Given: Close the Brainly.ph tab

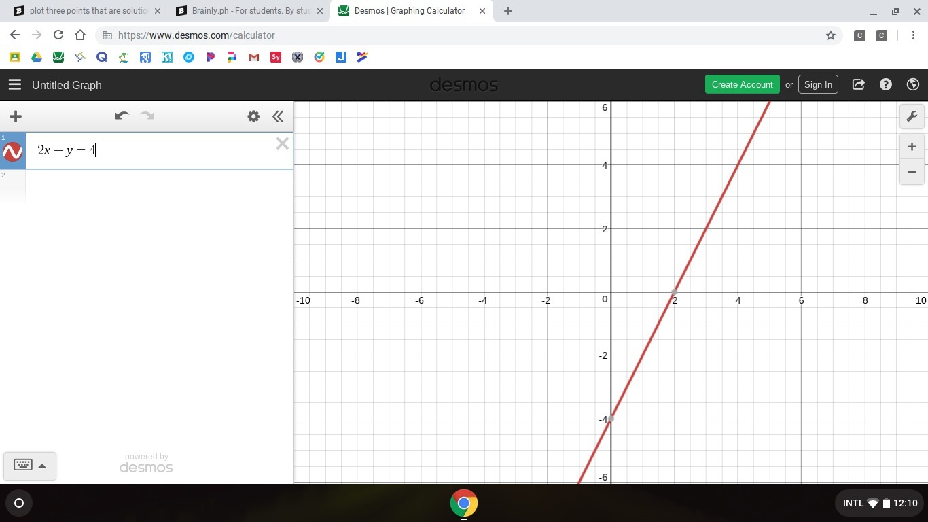Looking at the screenshot, I should 320,11.
